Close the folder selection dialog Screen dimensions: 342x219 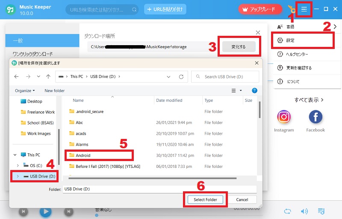click(x=257, y=63)
